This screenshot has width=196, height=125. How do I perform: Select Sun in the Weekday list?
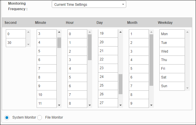click(x=172, y=86)
